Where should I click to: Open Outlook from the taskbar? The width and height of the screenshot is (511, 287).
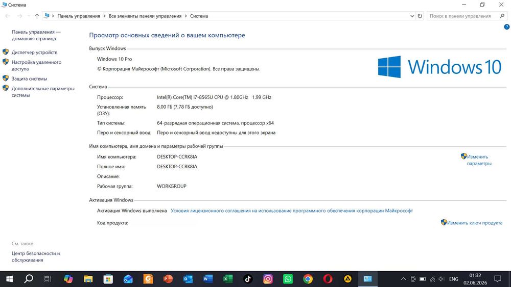click(x=188, y=279)
